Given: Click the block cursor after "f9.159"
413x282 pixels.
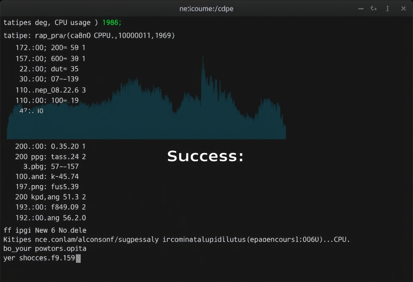Looking at the screenshot, I should [x=78, y=258].
